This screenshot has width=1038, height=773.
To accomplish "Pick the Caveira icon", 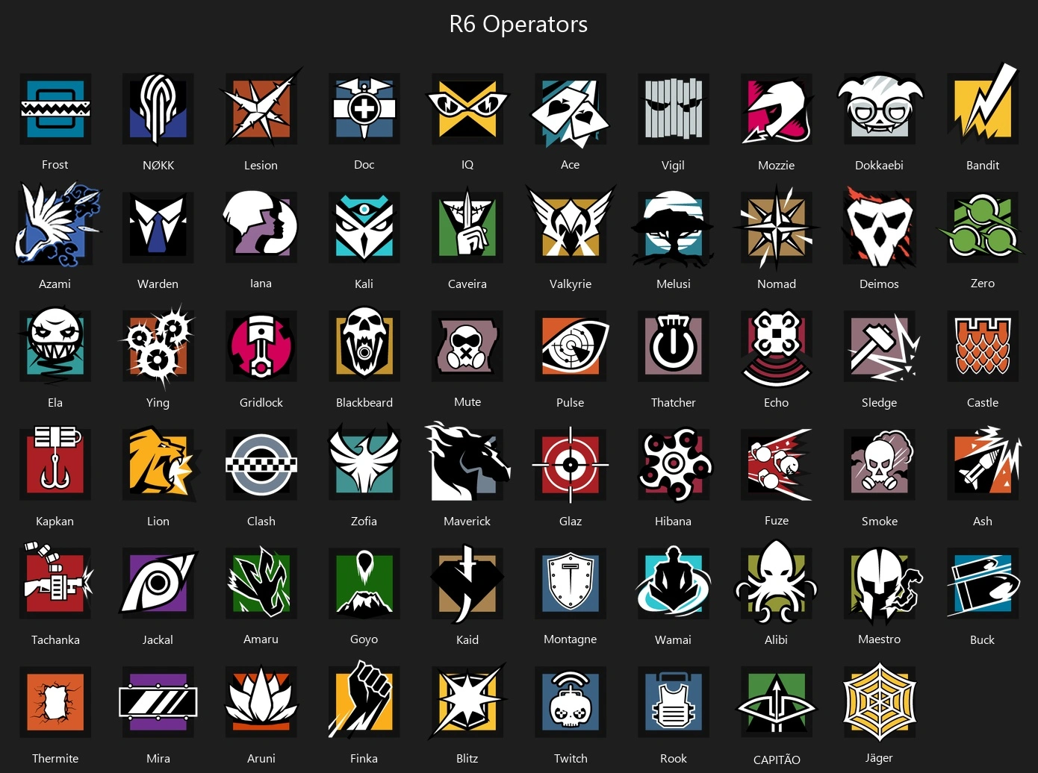I will [x=467, y=227].
